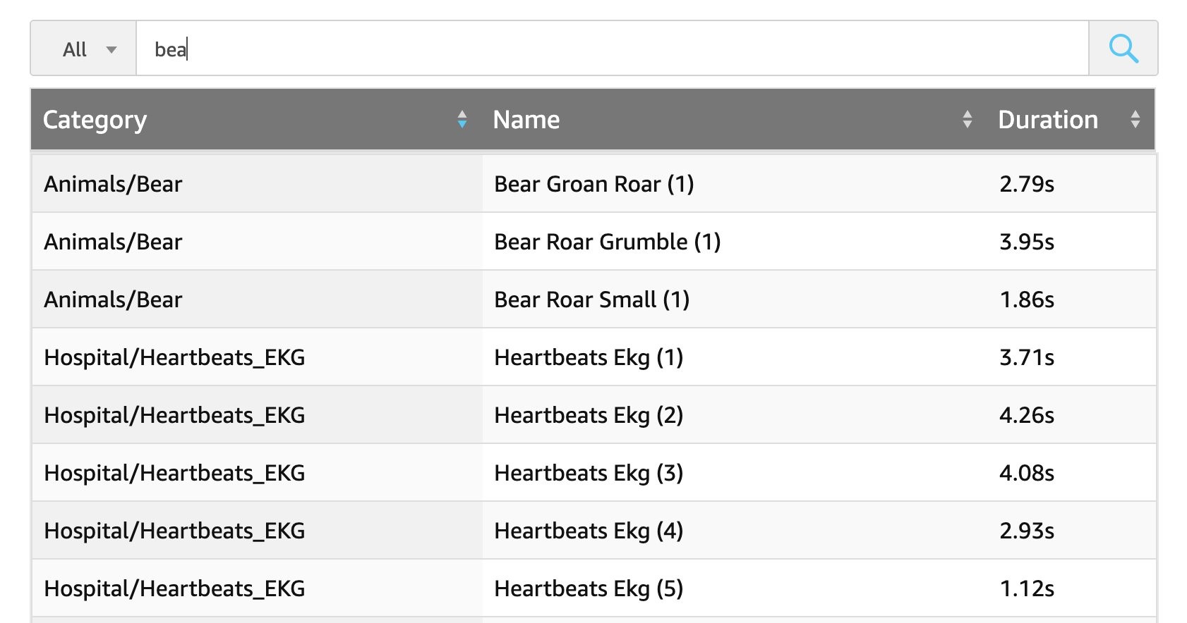Click the first Animals/Bear category cell
Image resolution: width=1187 pixels, height=623 pixels.
[113, 184]
